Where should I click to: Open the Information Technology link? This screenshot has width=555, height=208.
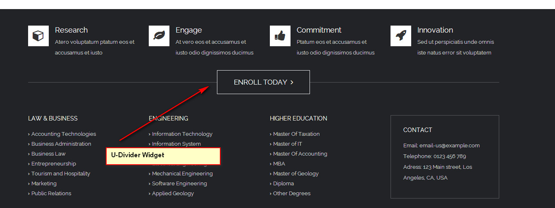point(182,134)
